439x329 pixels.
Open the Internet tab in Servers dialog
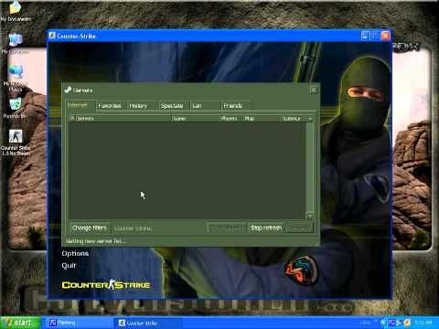coord(80,105)
